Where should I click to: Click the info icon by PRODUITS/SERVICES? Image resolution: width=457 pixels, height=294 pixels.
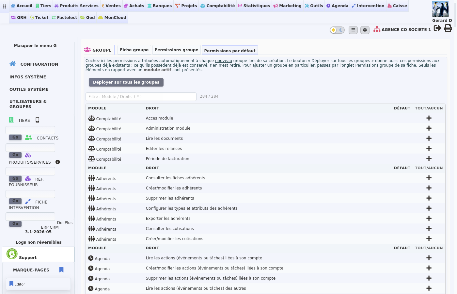tap(58, 162)
